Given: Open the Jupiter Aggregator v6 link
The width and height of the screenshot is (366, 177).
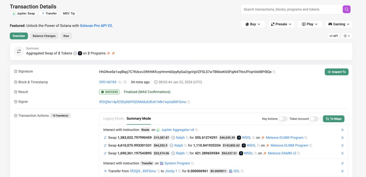Looking at the screenshot, I should (178, 130).
